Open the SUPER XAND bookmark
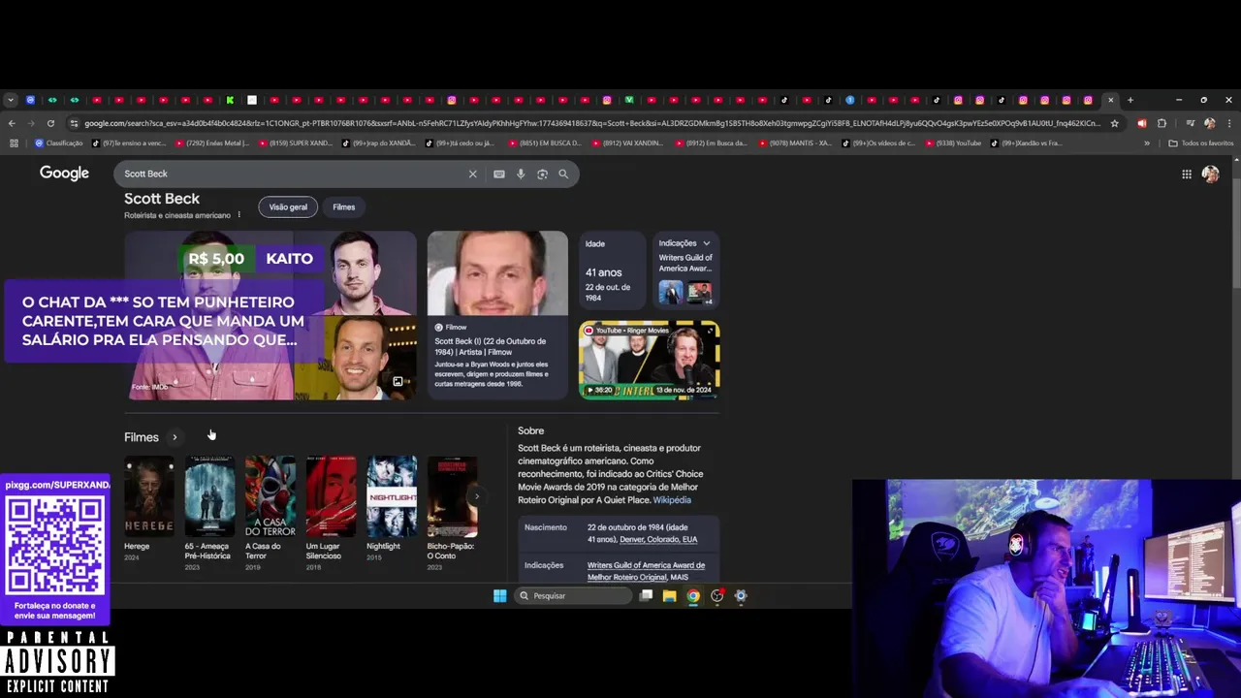 294,143
